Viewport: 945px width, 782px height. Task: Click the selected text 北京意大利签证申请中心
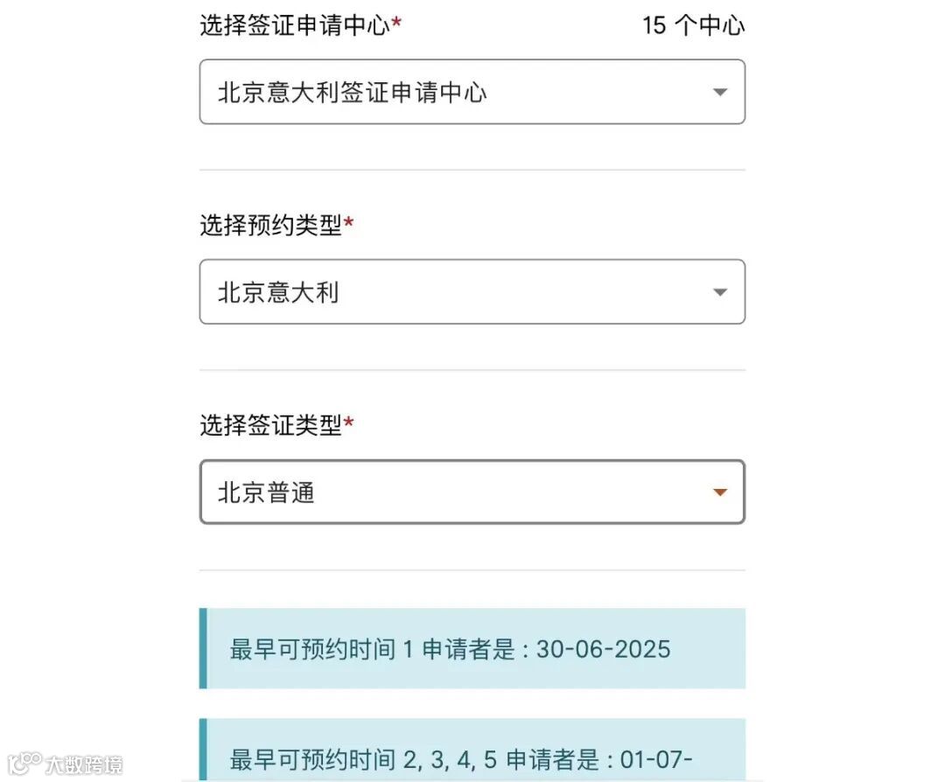tap(352, 92)
